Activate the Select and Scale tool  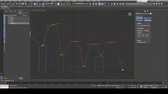[40, 4]
